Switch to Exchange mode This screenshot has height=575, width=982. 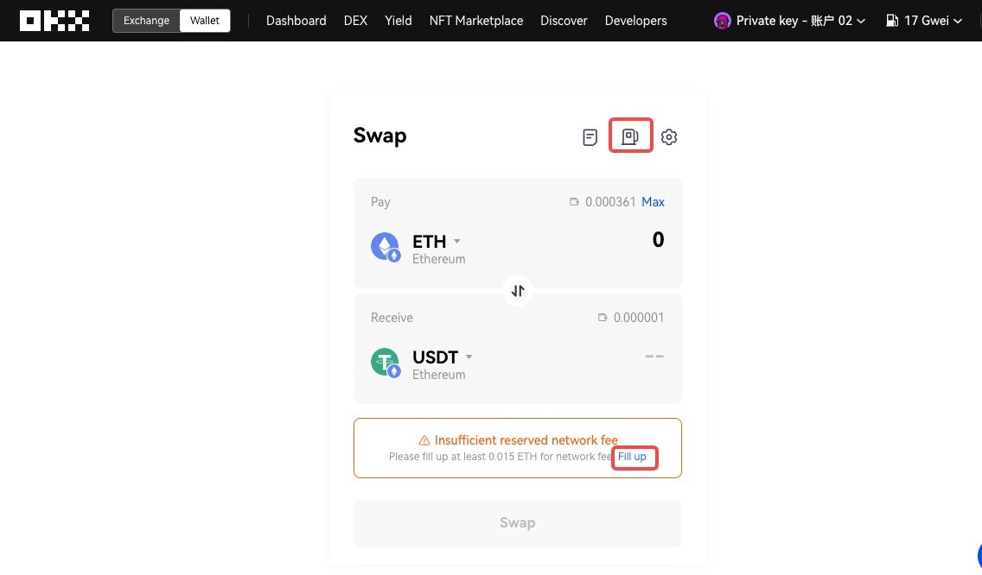(146, 21)
